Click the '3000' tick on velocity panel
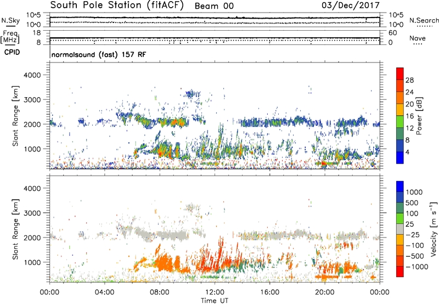 [32, 213]
